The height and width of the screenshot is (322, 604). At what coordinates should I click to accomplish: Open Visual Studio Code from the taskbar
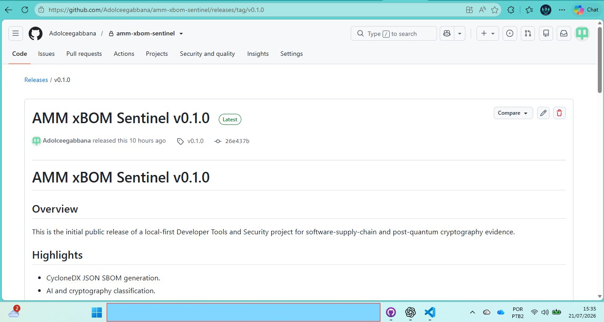click(430, 312)
